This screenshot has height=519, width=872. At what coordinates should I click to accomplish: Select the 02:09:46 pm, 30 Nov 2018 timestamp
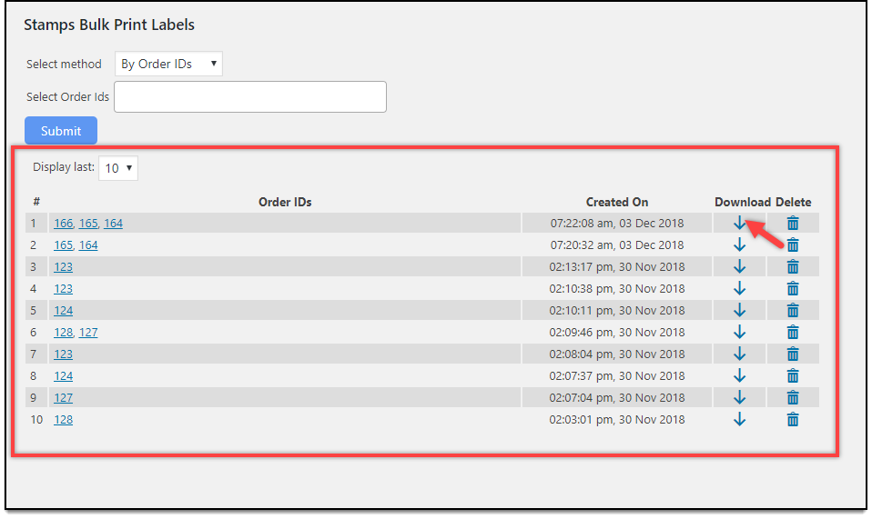coord(617,333)
